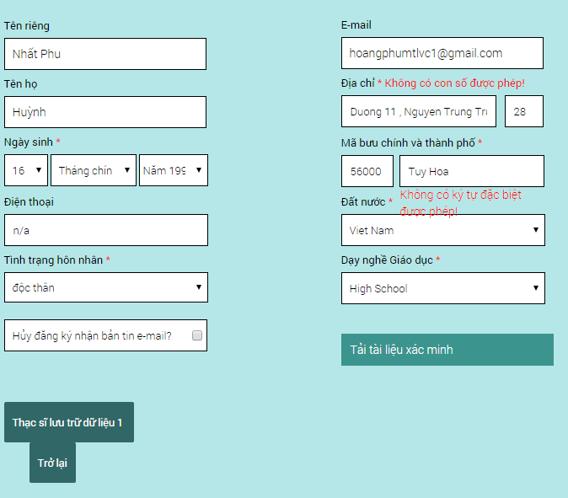
Task: Click the Tên họ field containing Huỳnh
Action: [105, 112]
